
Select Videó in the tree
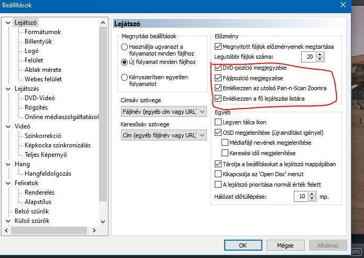(23, 126)
